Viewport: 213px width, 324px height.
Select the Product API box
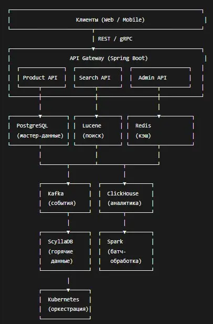(42, 77)
